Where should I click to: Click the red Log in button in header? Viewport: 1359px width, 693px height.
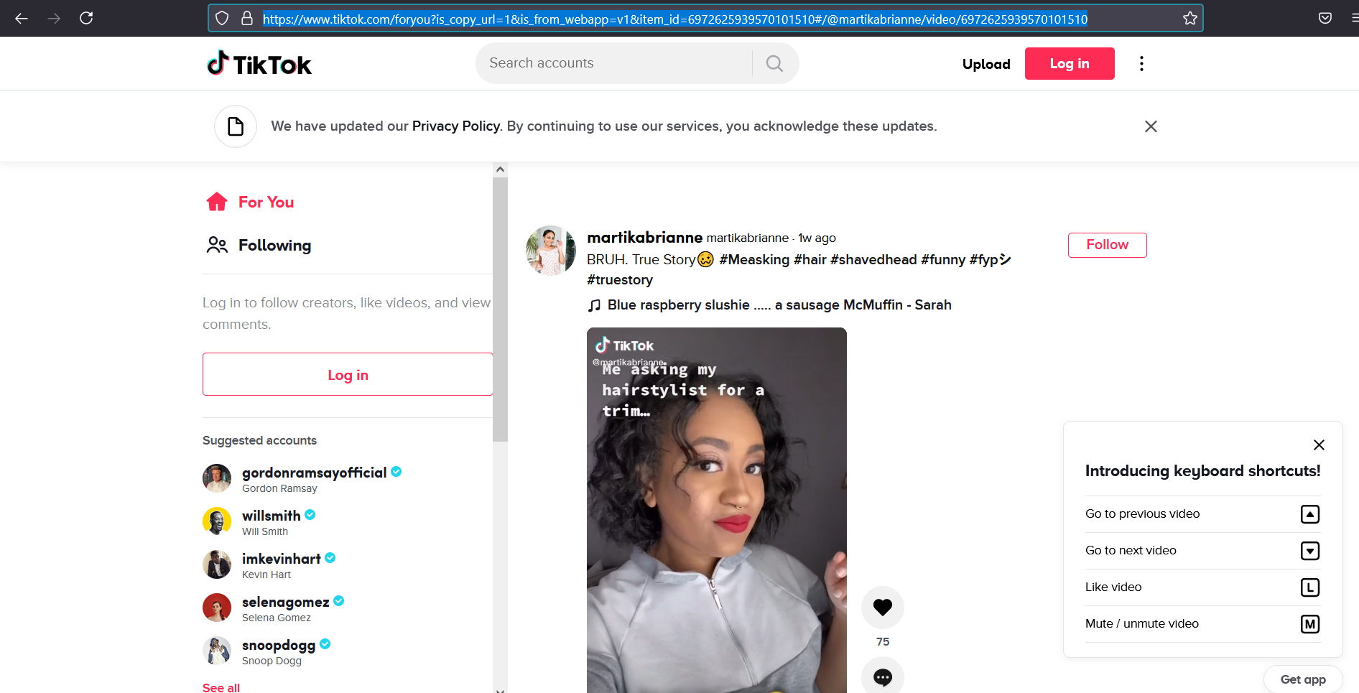1070,64
